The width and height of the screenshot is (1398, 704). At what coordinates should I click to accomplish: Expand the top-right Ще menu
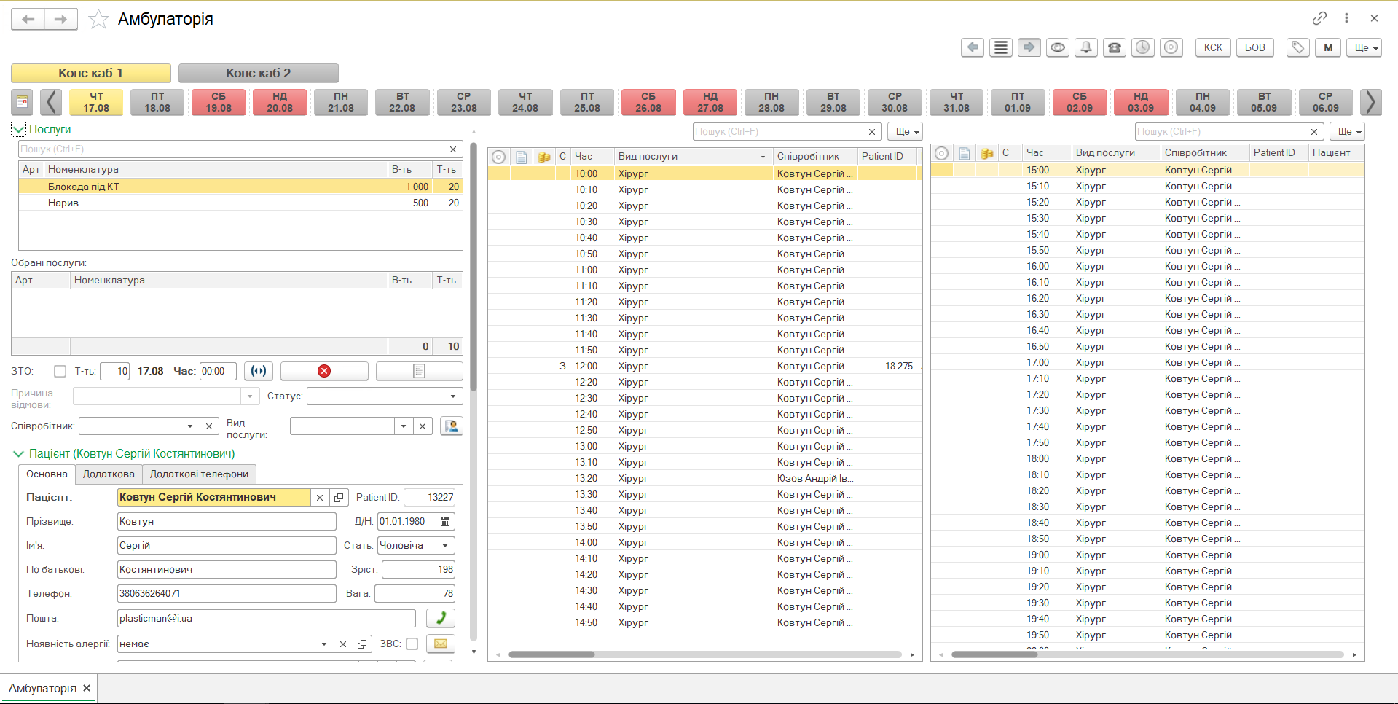[1363, 47]
